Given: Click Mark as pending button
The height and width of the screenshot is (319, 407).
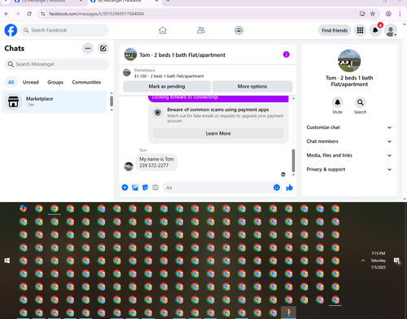Looking at the screenshot, I should pos(167,86).
